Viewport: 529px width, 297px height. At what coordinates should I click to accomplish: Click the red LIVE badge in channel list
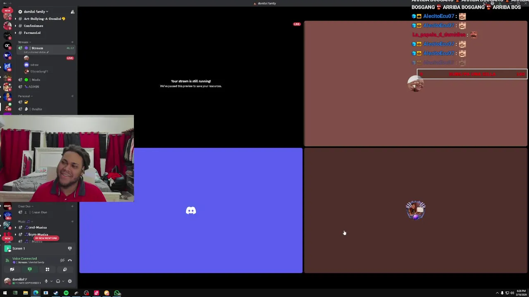point(70,58)
